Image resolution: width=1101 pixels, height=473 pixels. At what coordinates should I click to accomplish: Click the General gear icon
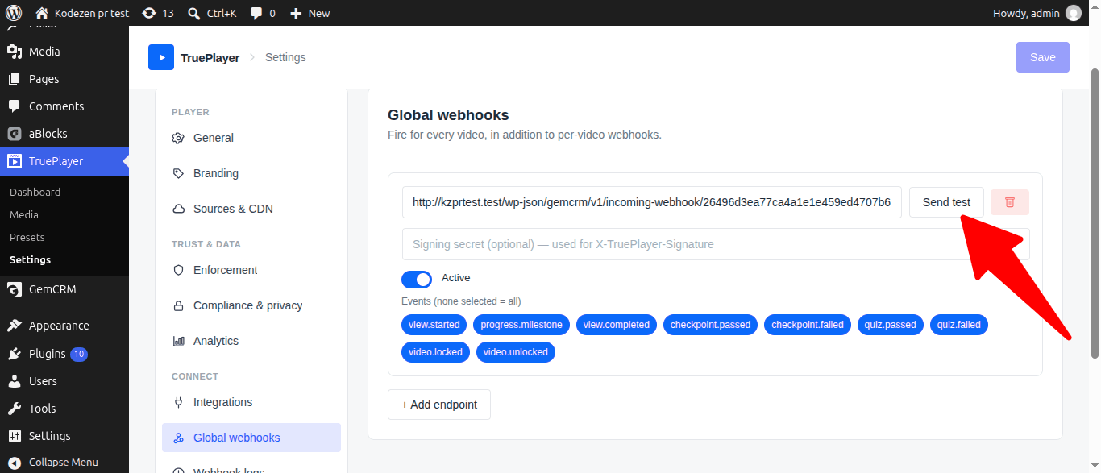click(x=179, y=138)
